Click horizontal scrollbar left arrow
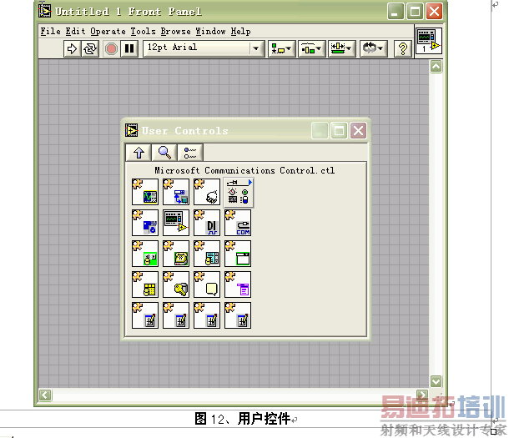Screen dimensions: 509x438 [45, 395]
